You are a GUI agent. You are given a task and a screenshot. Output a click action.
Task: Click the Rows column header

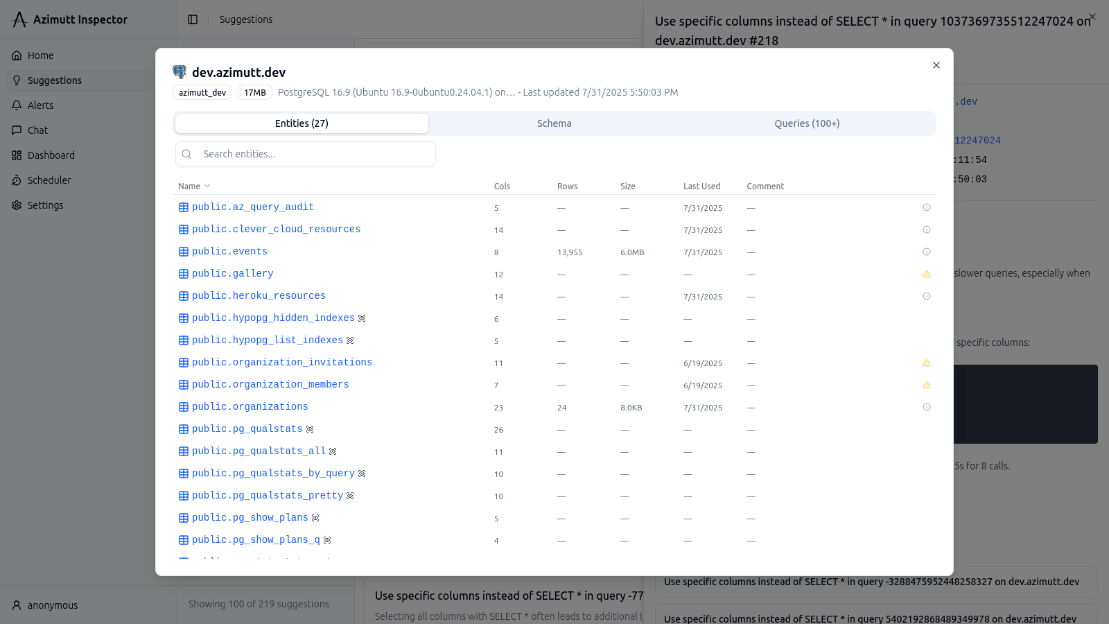coord(567,187)
